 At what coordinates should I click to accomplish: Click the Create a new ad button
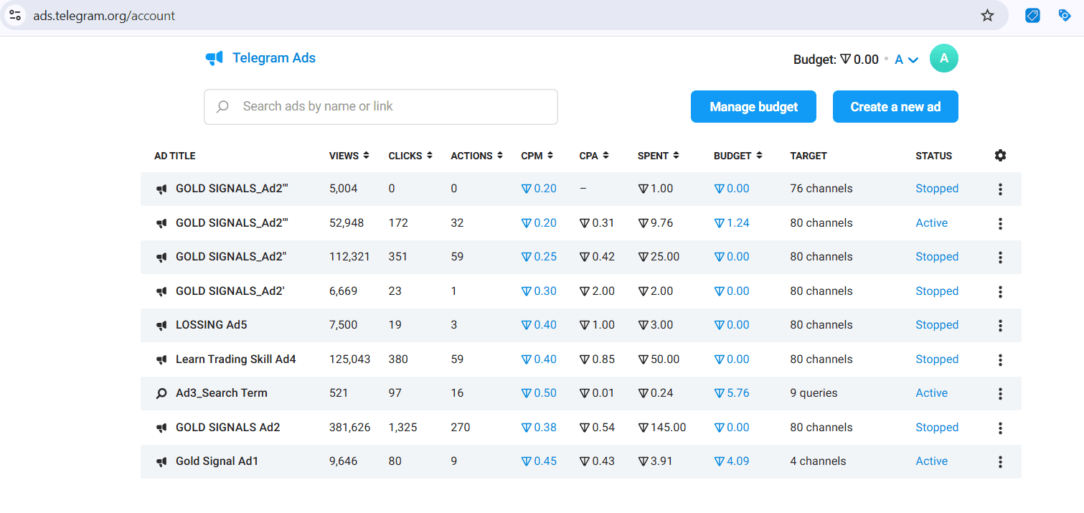tap(895, 106)
